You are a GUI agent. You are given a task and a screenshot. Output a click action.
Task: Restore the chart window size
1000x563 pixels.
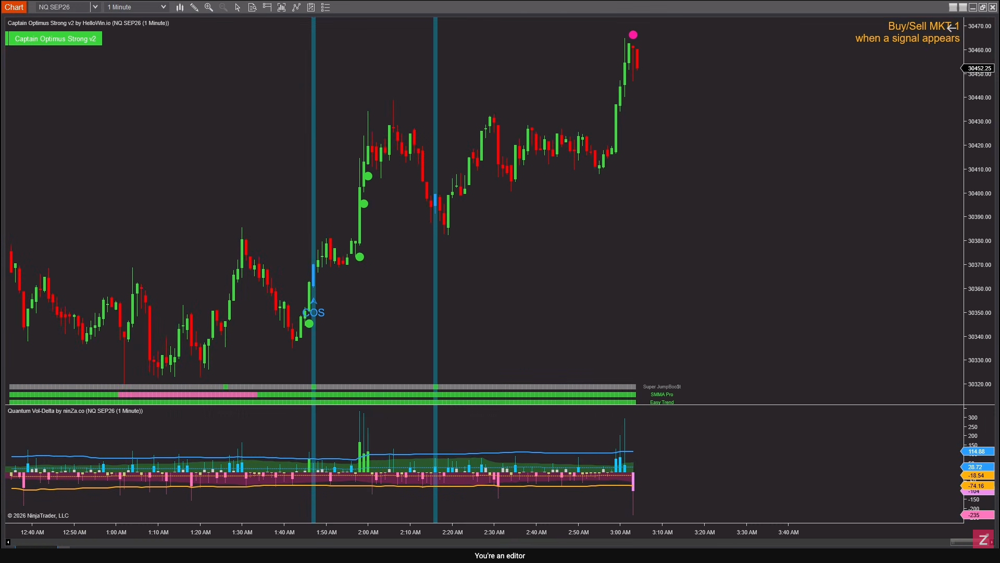(983, 7)
